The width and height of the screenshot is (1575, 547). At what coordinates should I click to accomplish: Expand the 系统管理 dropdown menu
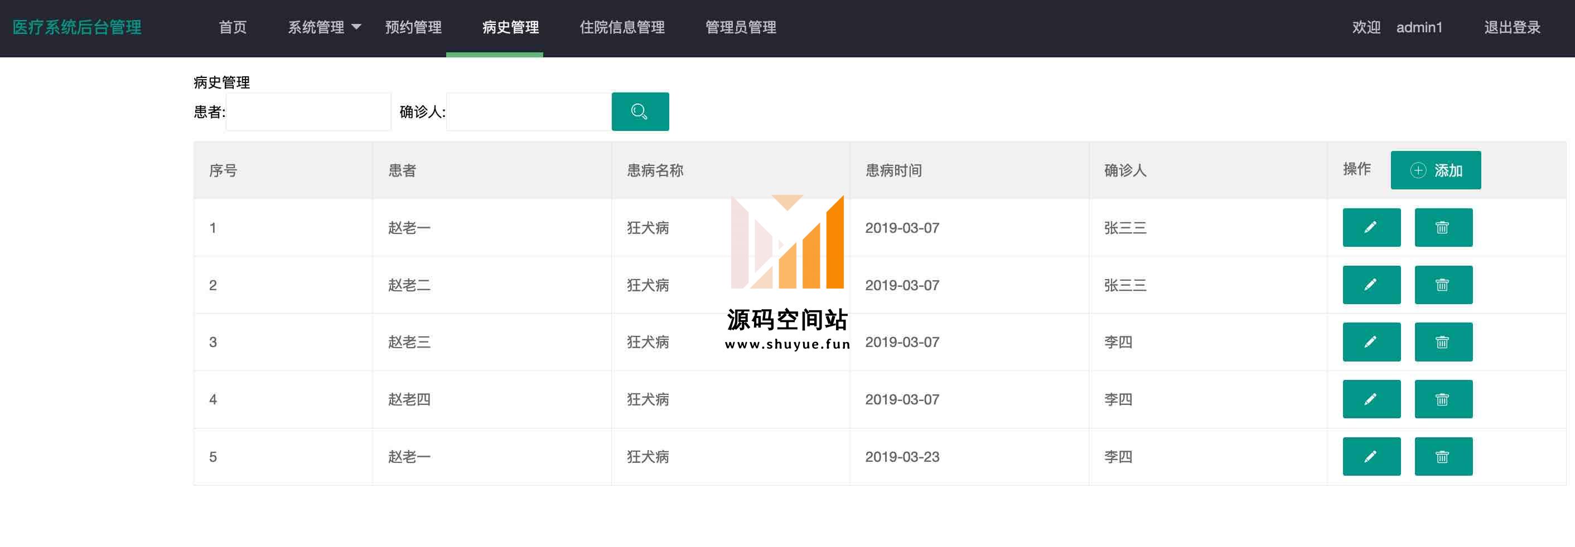click(325, 27)
